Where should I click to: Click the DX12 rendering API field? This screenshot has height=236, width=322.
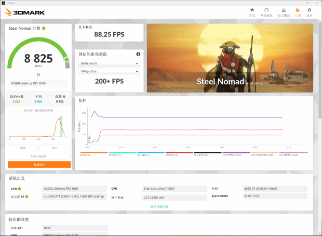pyautogui.click(x=75, y=228)
